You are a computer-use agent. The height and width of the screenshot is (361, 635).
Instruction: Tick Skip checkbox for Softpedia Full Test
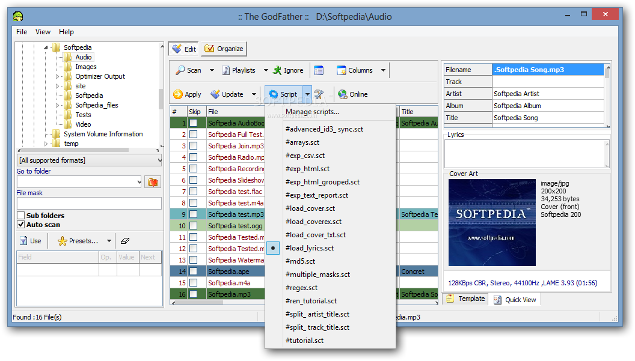(194, 135)
